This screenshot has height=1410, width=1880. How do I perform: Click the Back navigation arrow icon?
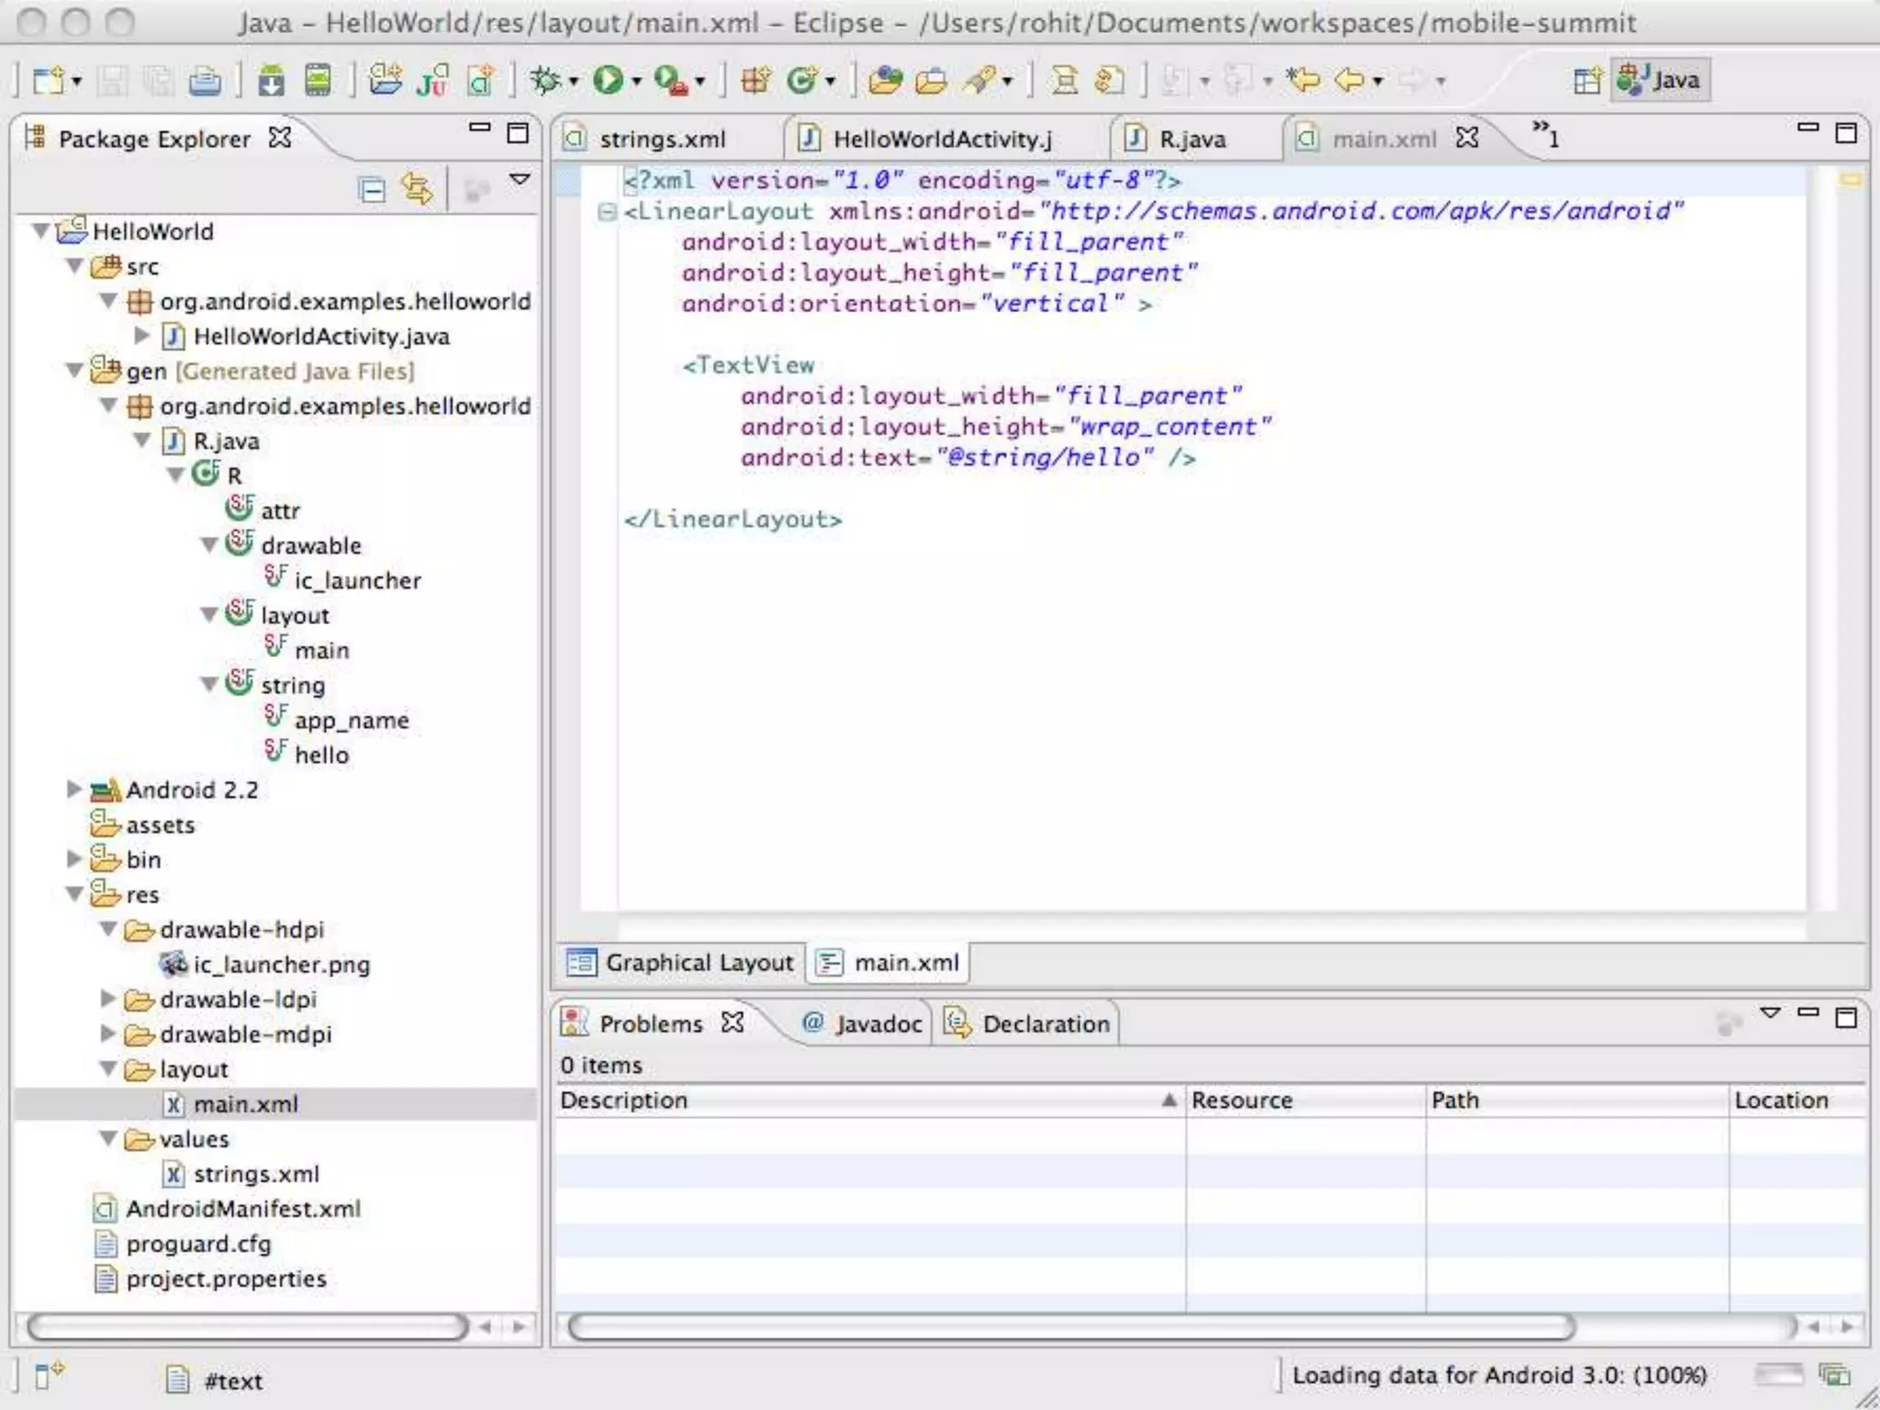tap(1348, 81)
